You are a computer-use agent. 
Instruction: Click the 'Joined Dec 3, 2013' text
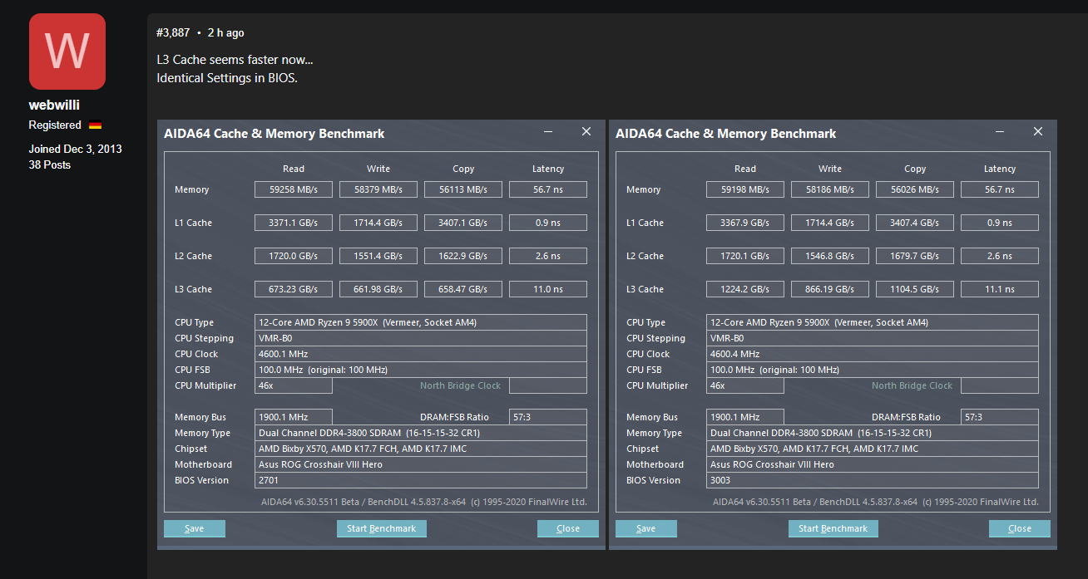pyautogui.click(x=76, y=149)
